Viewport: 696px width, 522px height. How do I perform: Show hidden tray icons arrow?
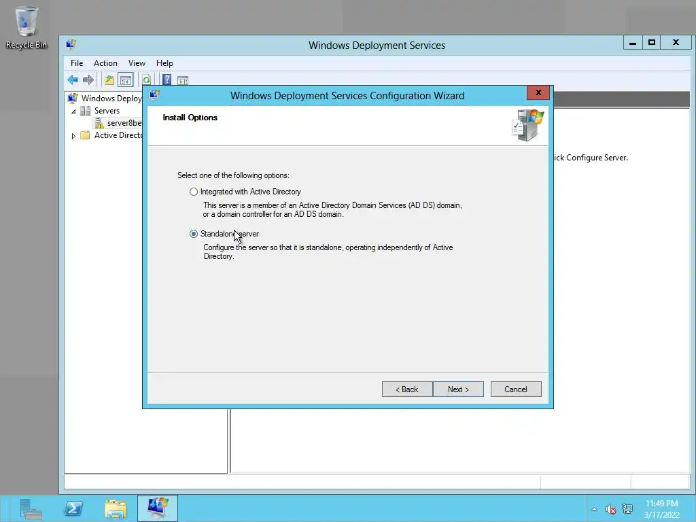click(x=594, y=509)
